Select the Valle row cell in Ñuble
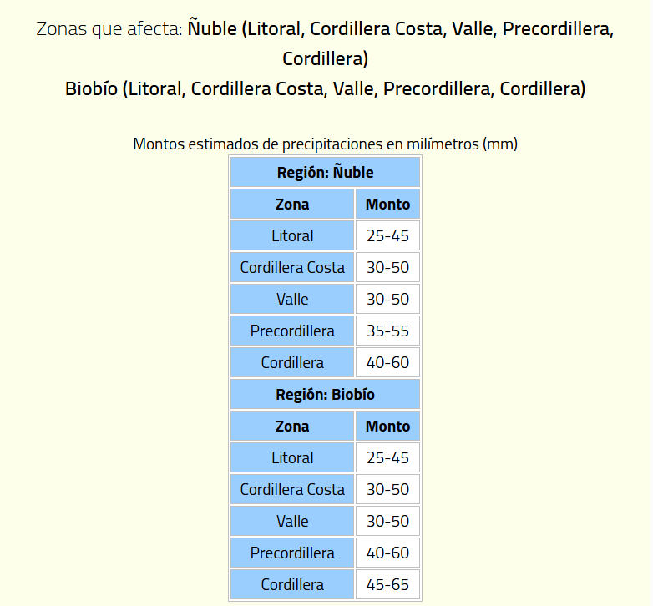Screen dimensions: 653x606 click(292, 300)
